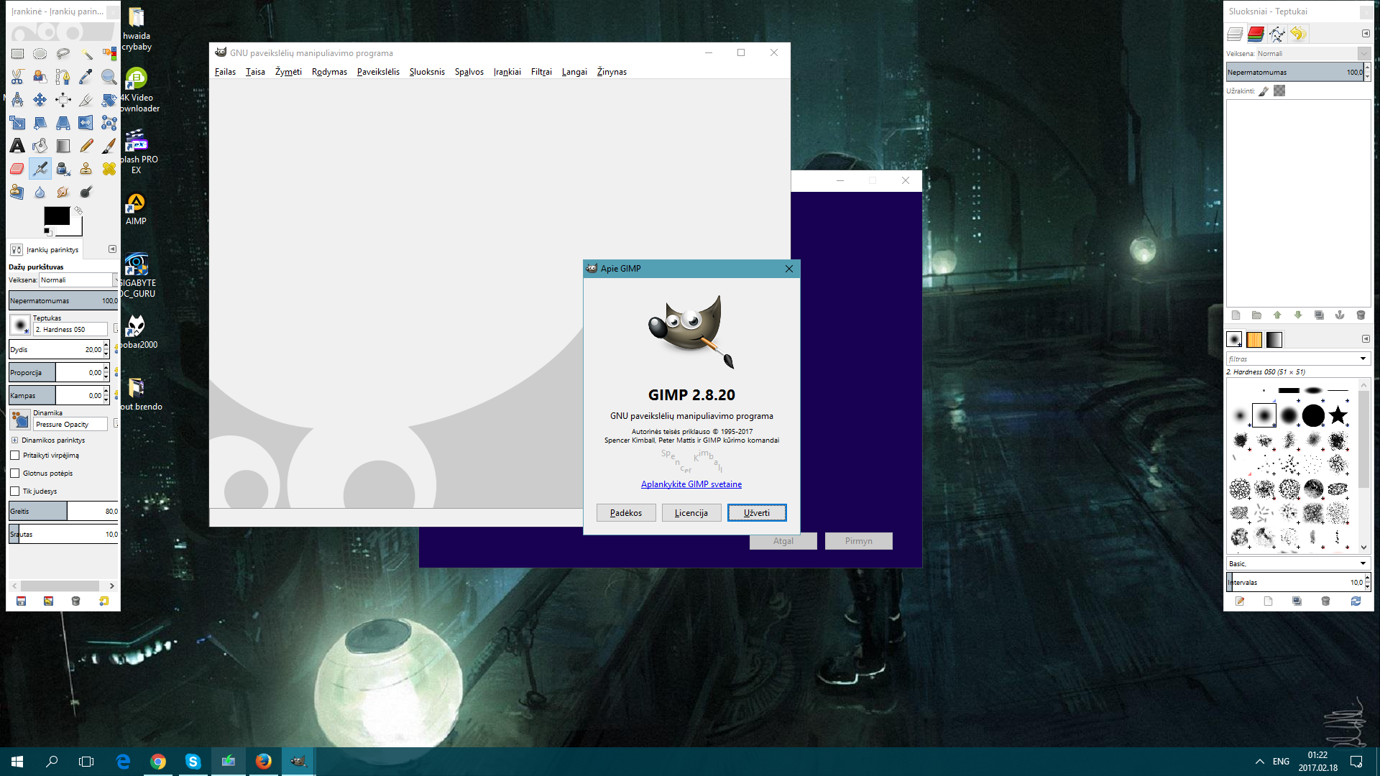This screenshot has width=1380, height=776.
Task: Select the Blend gradient tool
Action: [63, 146]
